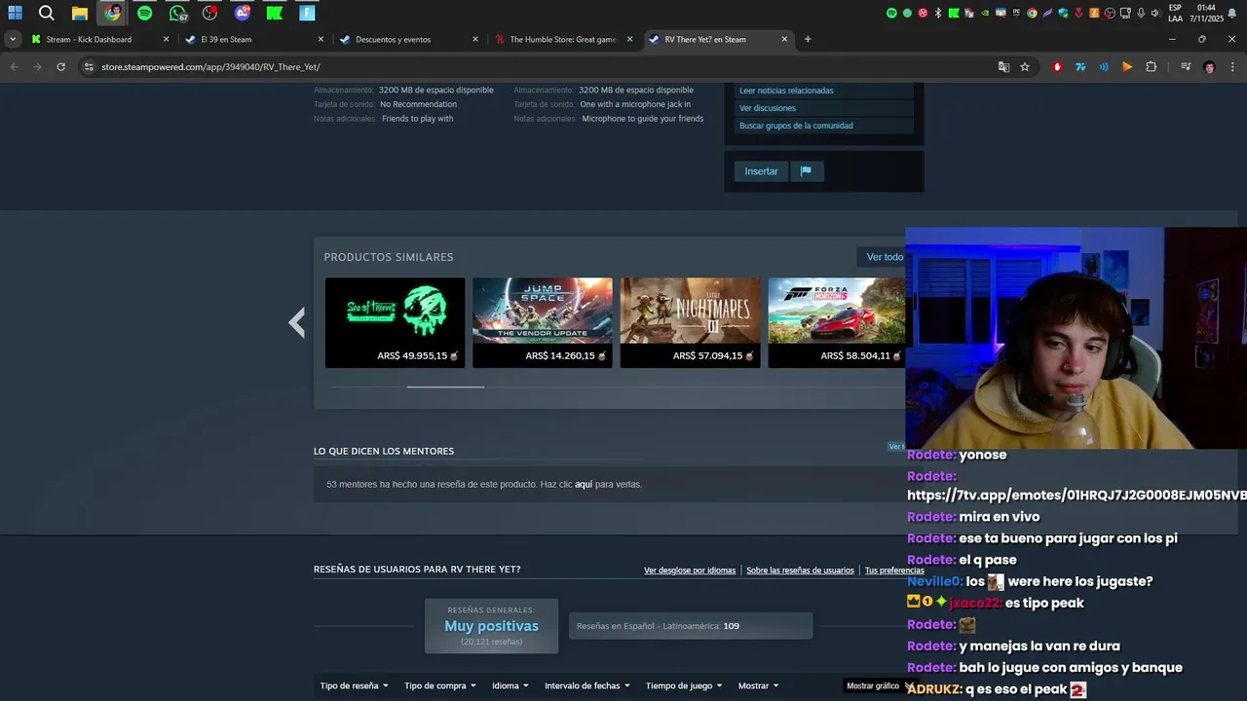Click the similar products carousel scrollbar
The height and width of the screenshot is (701, 1247).
point(445,387)
